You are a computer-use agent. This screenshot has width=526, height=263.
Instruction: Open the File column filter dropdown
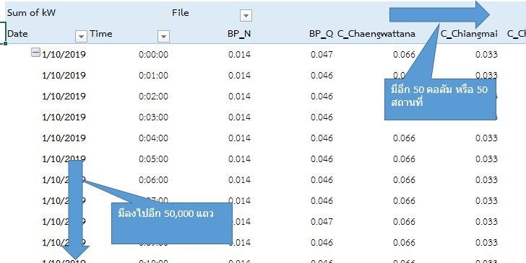pos(246,15)
